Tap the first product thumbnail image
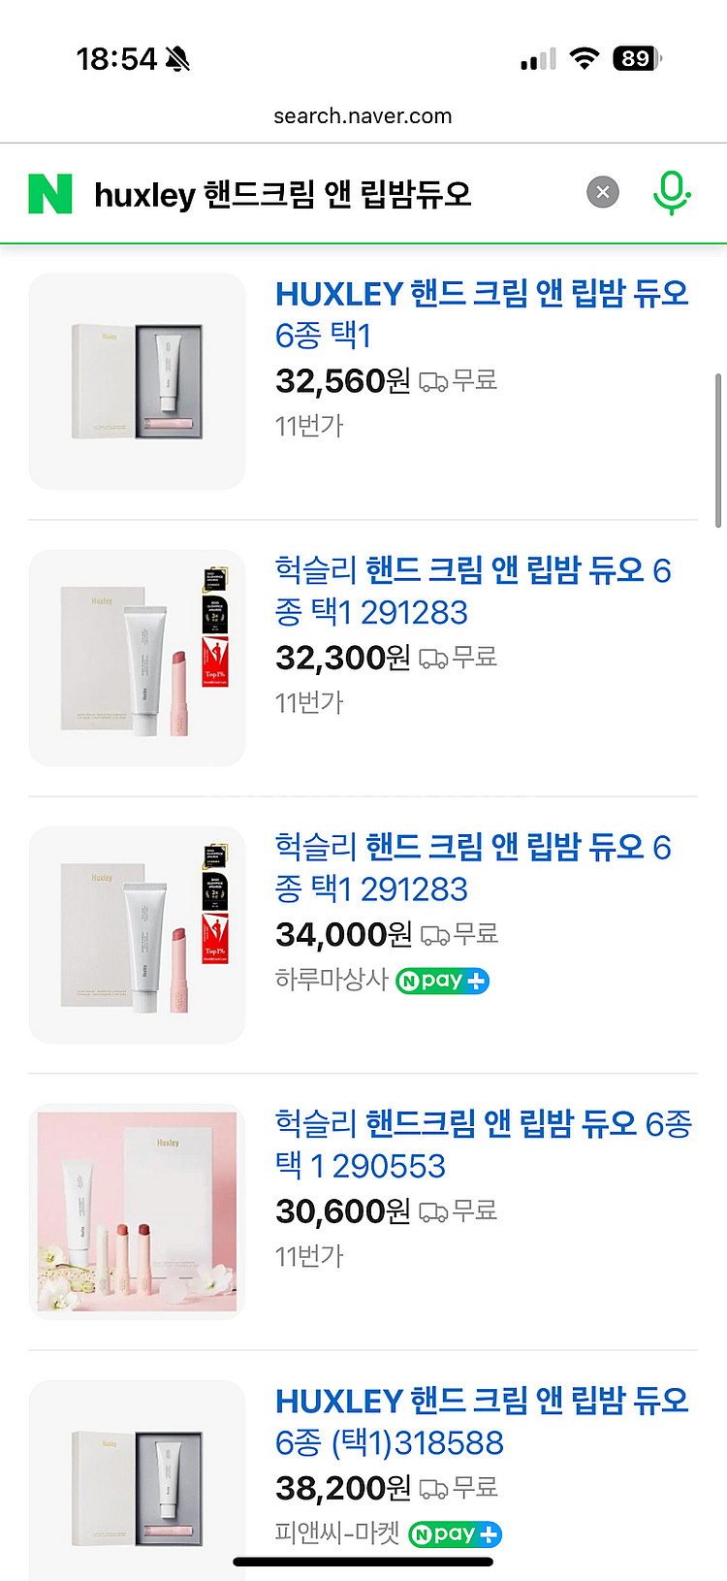 137,381
